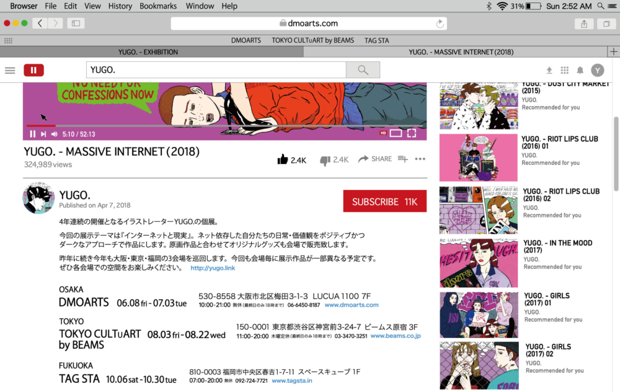Show notifications via the bell icon
This screenshot has width=620, height=392.
coord(580,70)
